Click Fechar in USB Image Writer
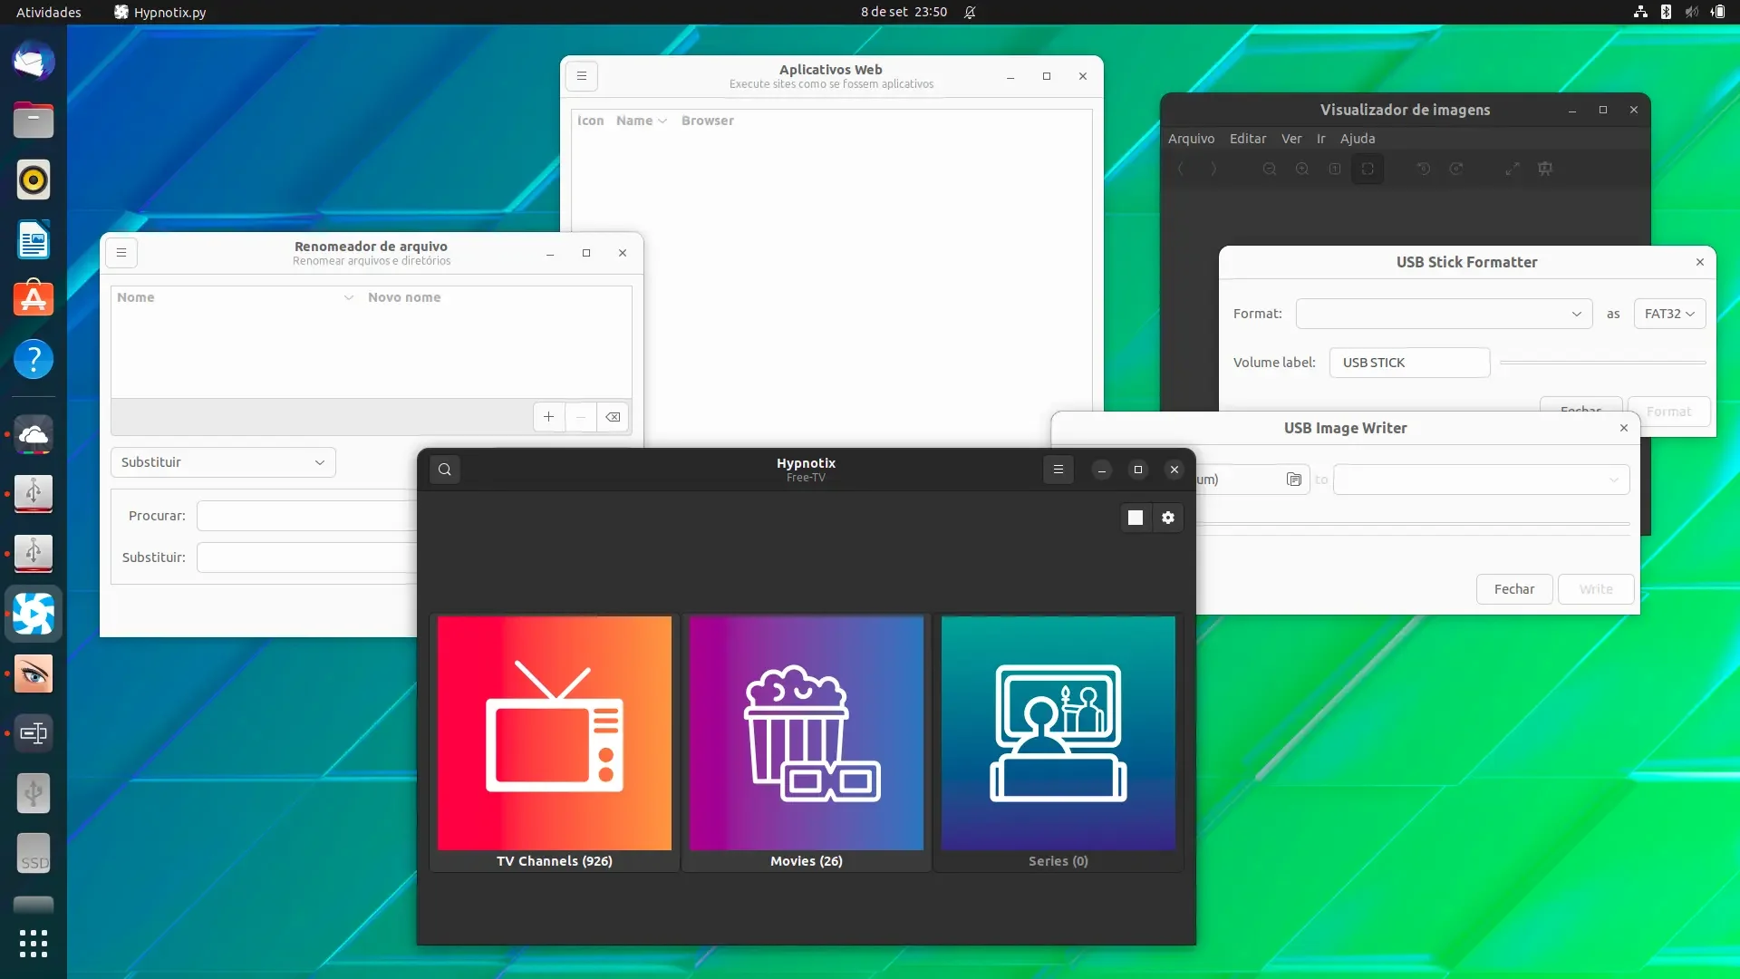The width and height of the screenshot is (1740, 979). click(x=1514, y=589)
